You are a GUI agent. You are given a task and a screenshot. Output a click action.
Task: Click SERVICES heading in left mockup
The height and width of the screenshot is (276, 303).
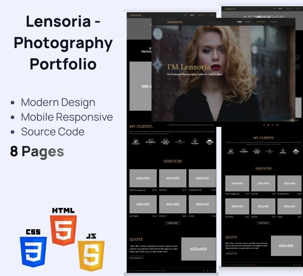[x=173, y=161]
